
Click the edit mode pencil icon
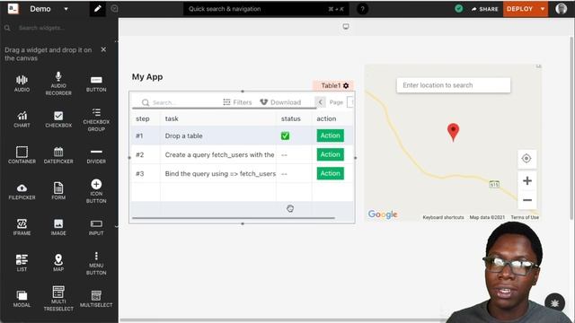[x=98, y=9]
